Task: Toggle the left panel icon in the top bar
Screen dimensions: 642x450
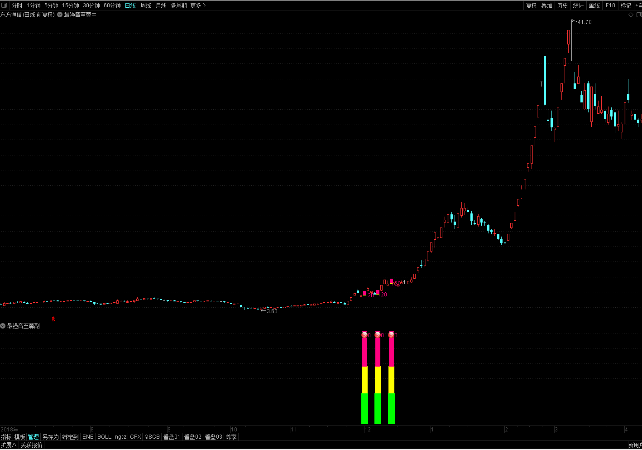Action: (x=4, y=5)
